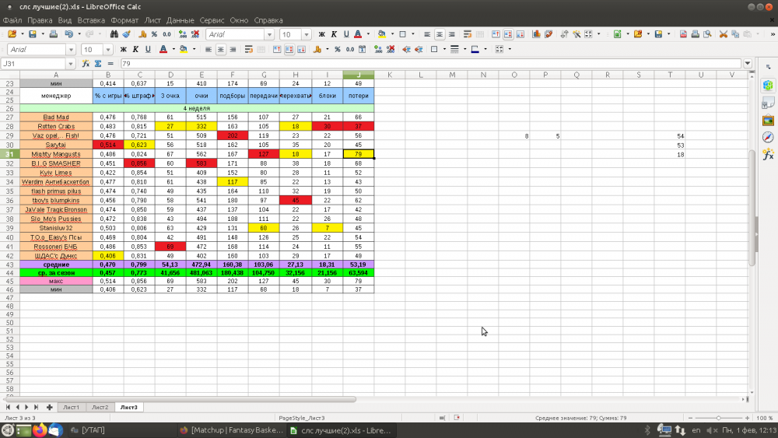The height and width of the screenshot is (438, 778).
Task: Switch to the Лист2 sheet tab
Action: point(100,407)
